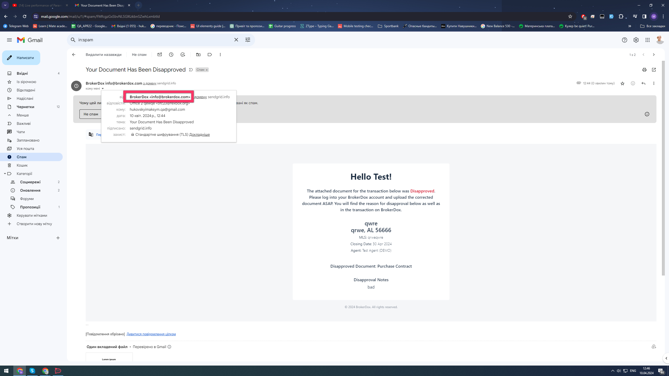669x376 pixels.
Task: Open the Докладніше encryption details link
Action: point(199,134)
